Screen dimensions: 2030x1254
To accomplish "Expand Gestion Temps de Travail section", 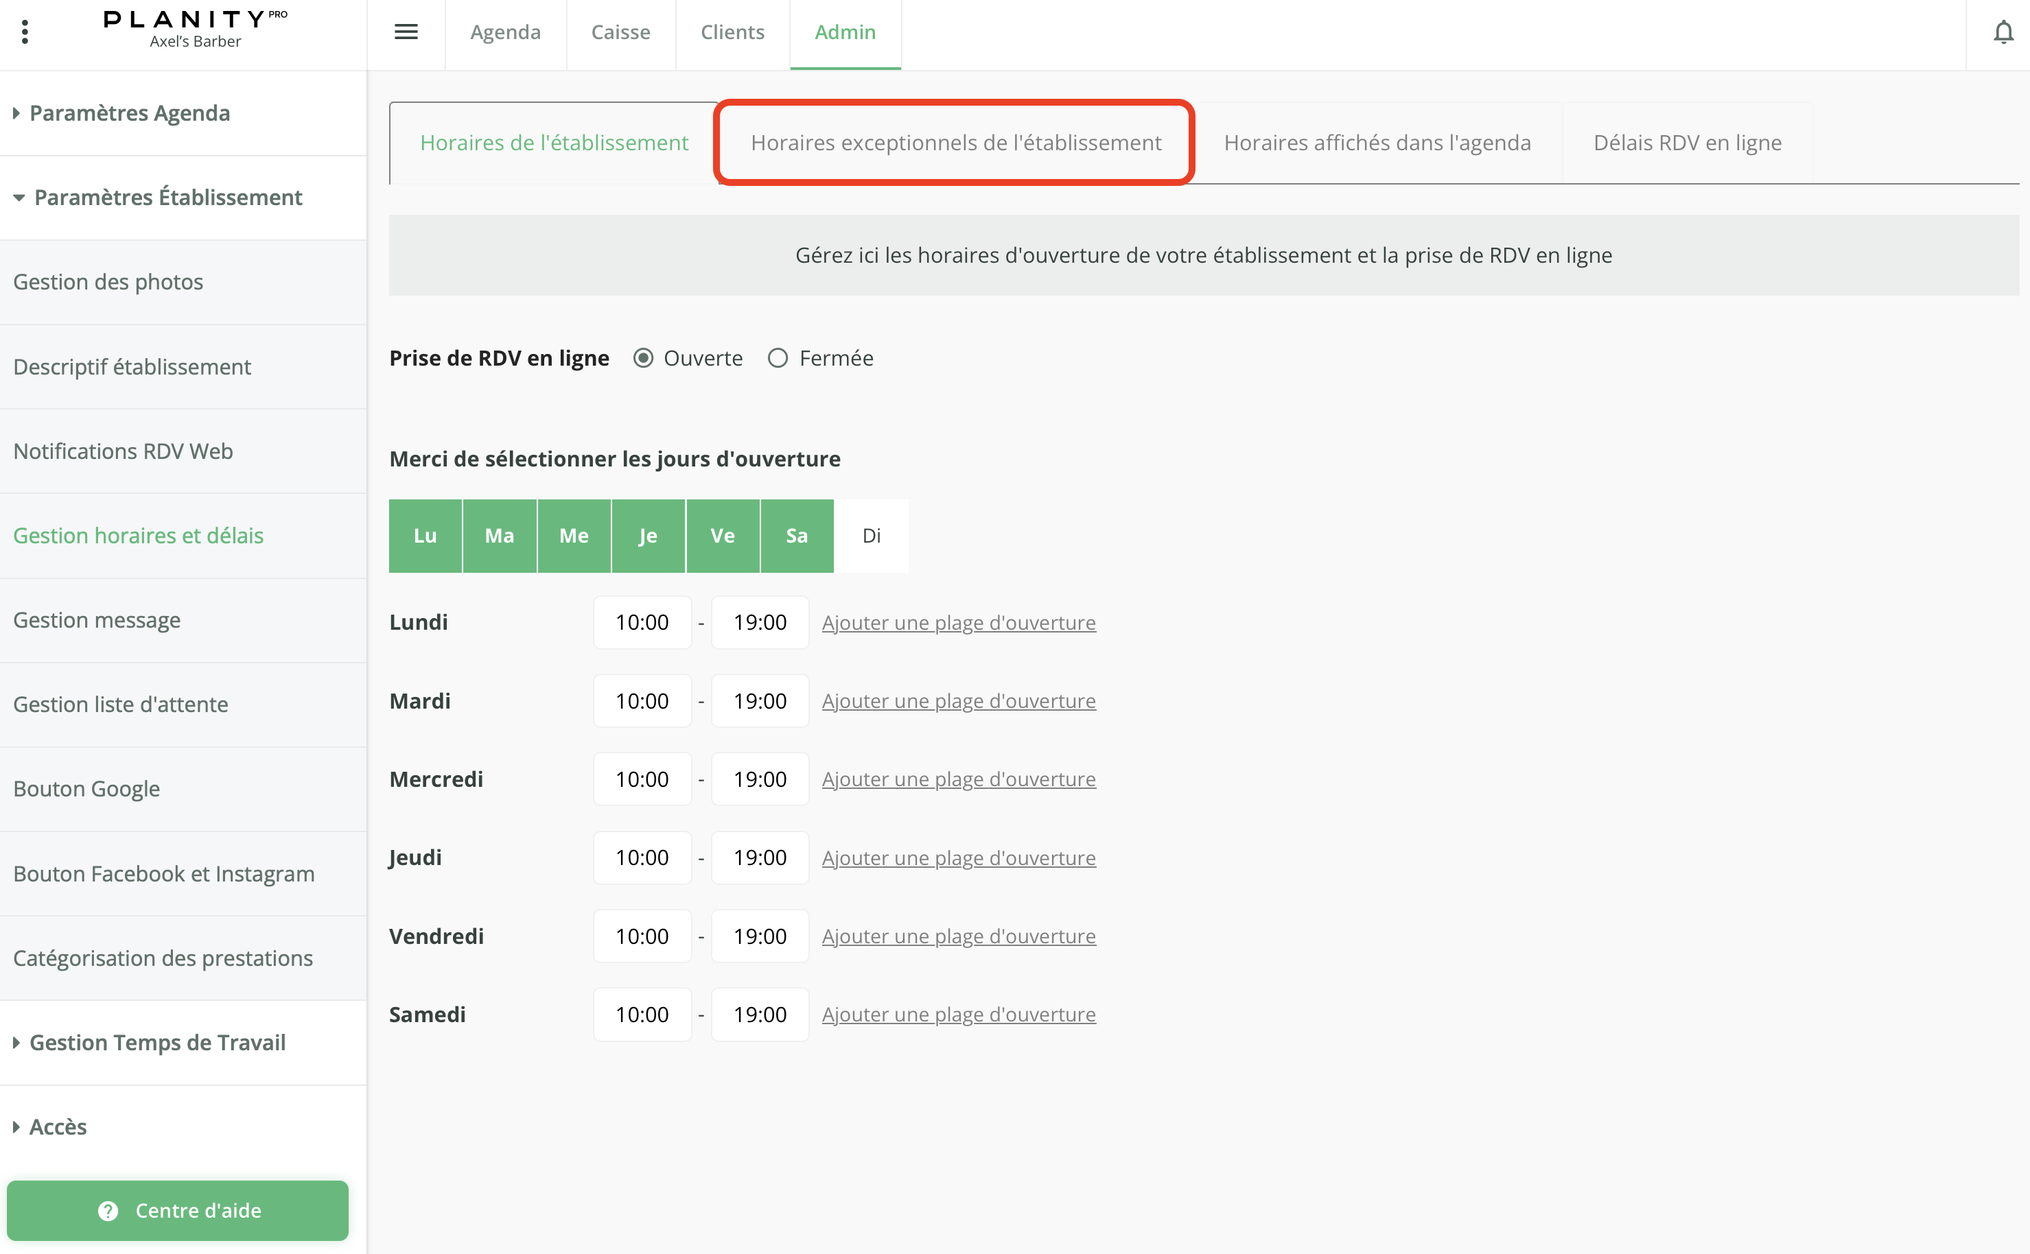I will click(x=156, y=1043).
